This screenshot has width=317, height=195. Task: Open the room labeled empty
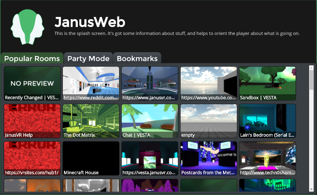[209, 121]
